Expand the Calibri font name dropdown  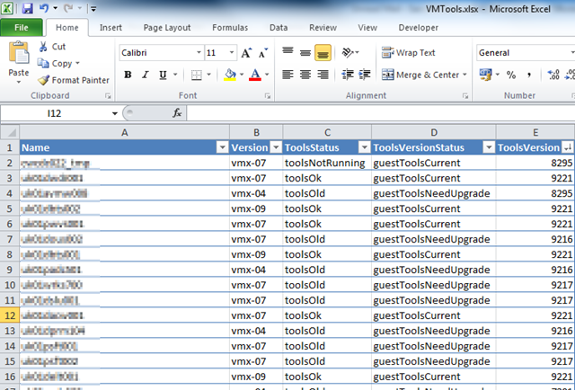[197, 53]
